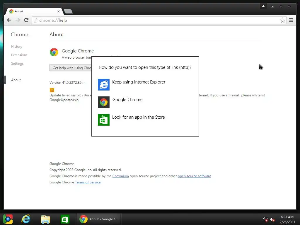The height and width of the screenshot is (225, 300).
Task: Click the Chrome heading in the sidebar
Action: point(20,35)
